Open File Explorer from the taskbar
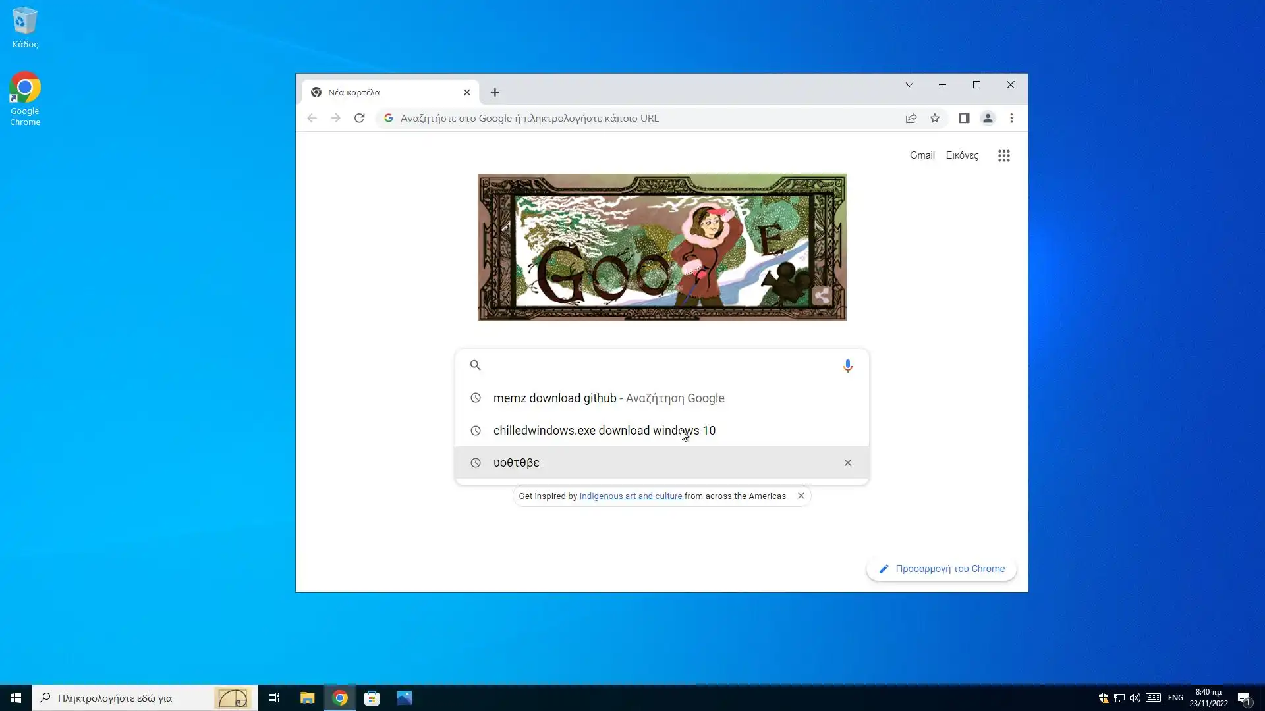Screen dimensions: 1265x711 [x=307, y=698]
